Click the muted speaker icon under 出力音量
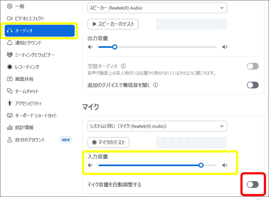 90,47
